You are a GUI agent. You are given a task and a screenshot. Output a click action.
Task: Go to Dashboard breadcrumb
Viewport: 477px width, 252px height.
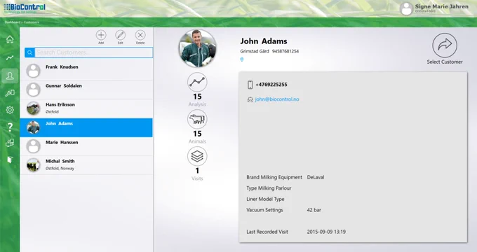[x=13, y=22]
